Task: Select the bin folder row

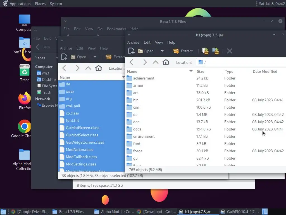Action: coord(206,100)
